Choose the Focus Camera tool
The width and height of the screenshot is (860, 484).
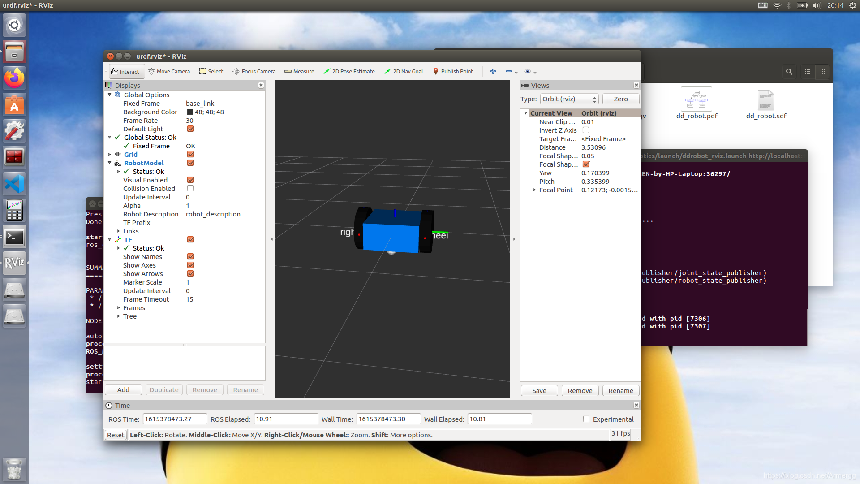pyautogui.click(x=254, y=72)
